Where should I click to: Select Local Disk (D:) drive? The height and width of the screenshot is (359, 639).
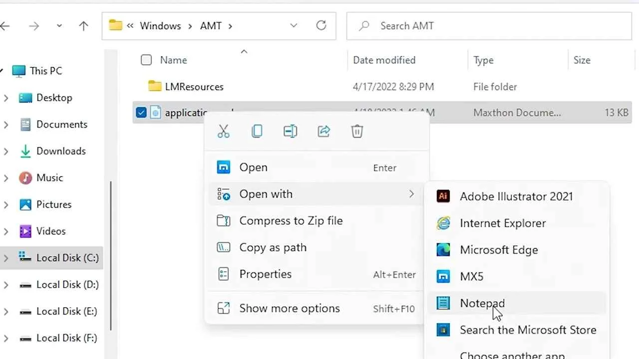(67, 284)
